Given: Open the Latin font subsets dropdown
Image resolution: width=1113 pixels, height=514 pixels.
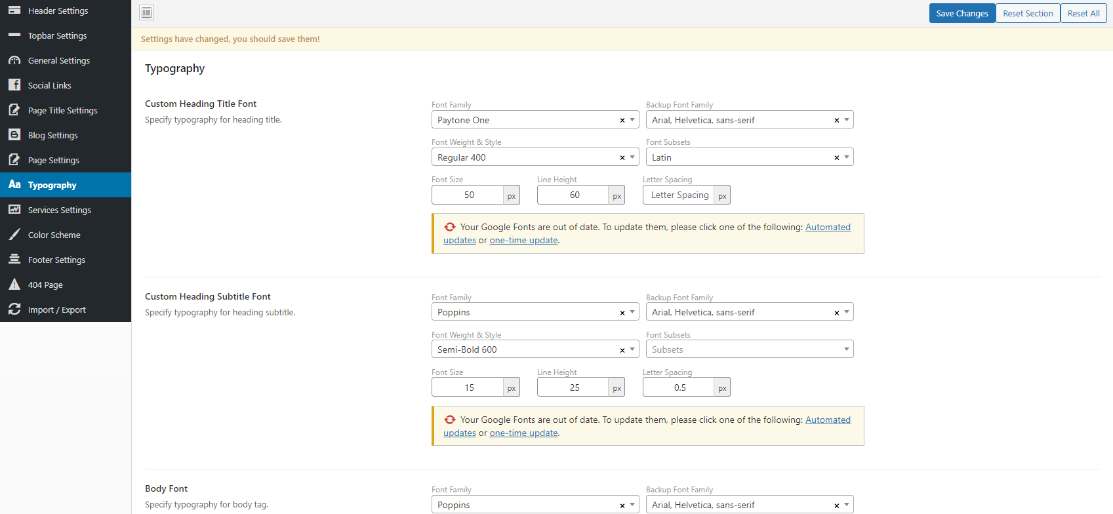Looking at the screenshot, I should coord(750,157).
